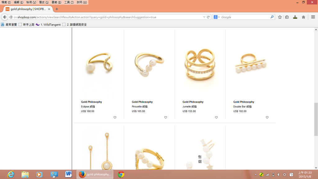Open the 檢視 (V) menu
This screenshot has height=179, width=318.
click(x=31, y=2)
